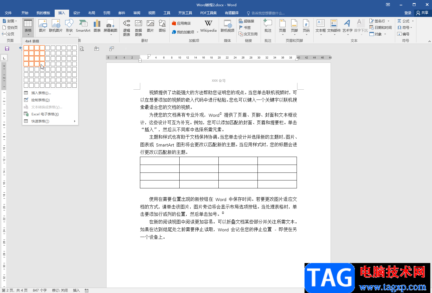
Task: Click the 签名行 signature line button
Action: click(377, 21)
